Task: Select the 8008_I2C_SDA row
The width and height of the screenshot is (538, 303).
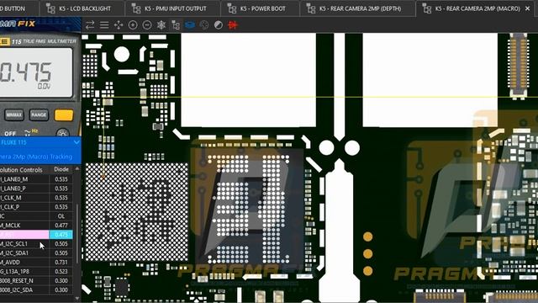Action: click(x=36, y=290)
